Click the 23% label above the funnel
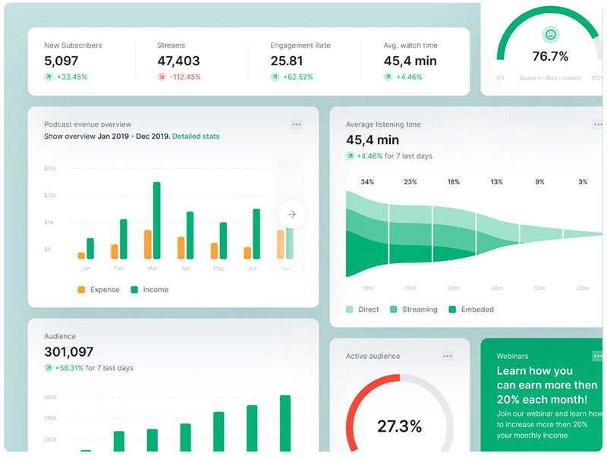The image size is (607, 459). 410,182
